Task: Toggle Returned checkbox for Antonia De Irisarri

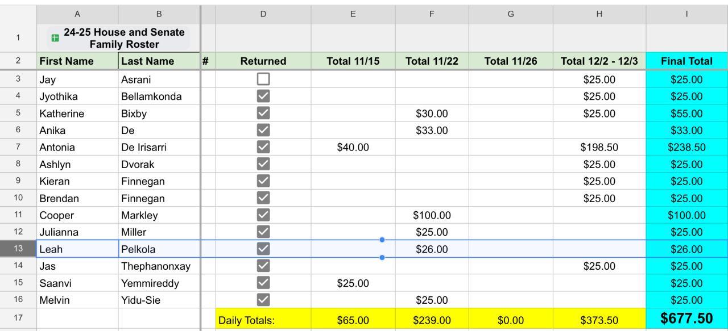Action: (263, 147)
